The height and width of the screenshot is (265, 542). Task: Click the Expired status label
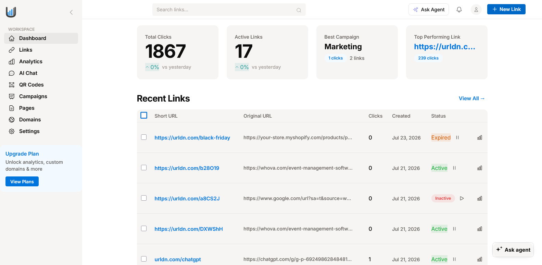[441, 137]
